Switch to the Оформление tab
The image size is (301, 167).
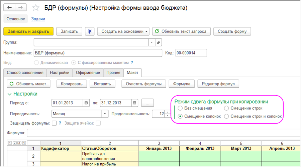[88, 72]
